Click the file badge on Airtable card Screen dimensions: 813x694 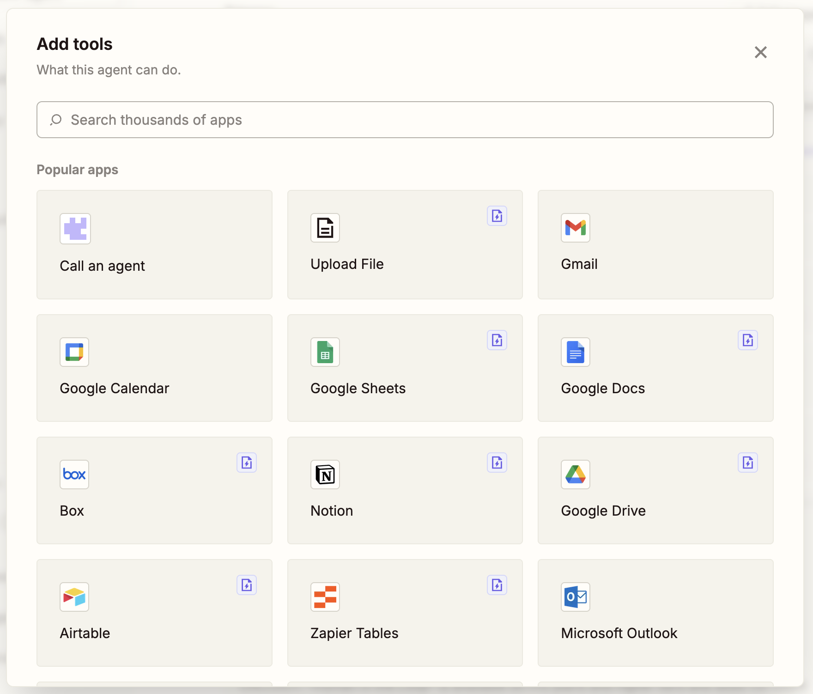247,585
